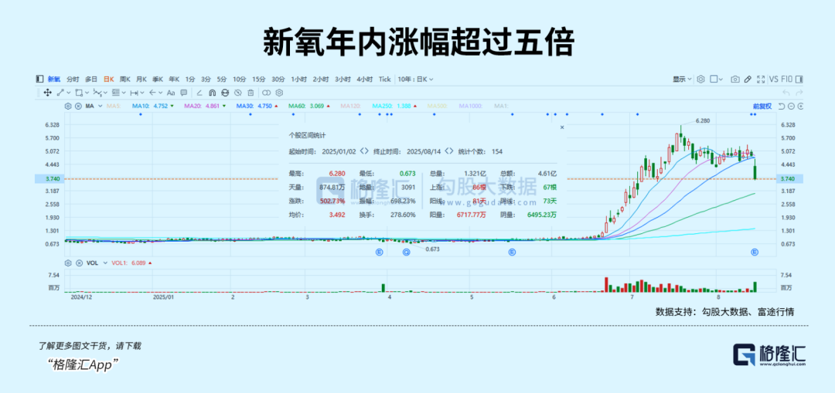The height and width of the screenshot is (393, 835).
Task: Expand the wave pattern tool dropdown arrow
Action: pyautogui.click(x=105, y=93)
